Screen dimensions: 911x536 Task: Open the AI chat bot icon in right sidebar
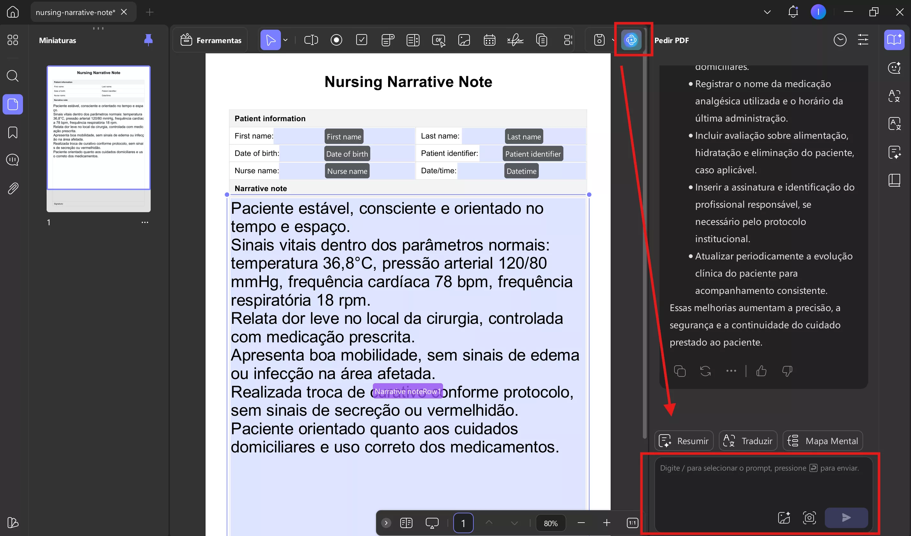click(894, 68)
